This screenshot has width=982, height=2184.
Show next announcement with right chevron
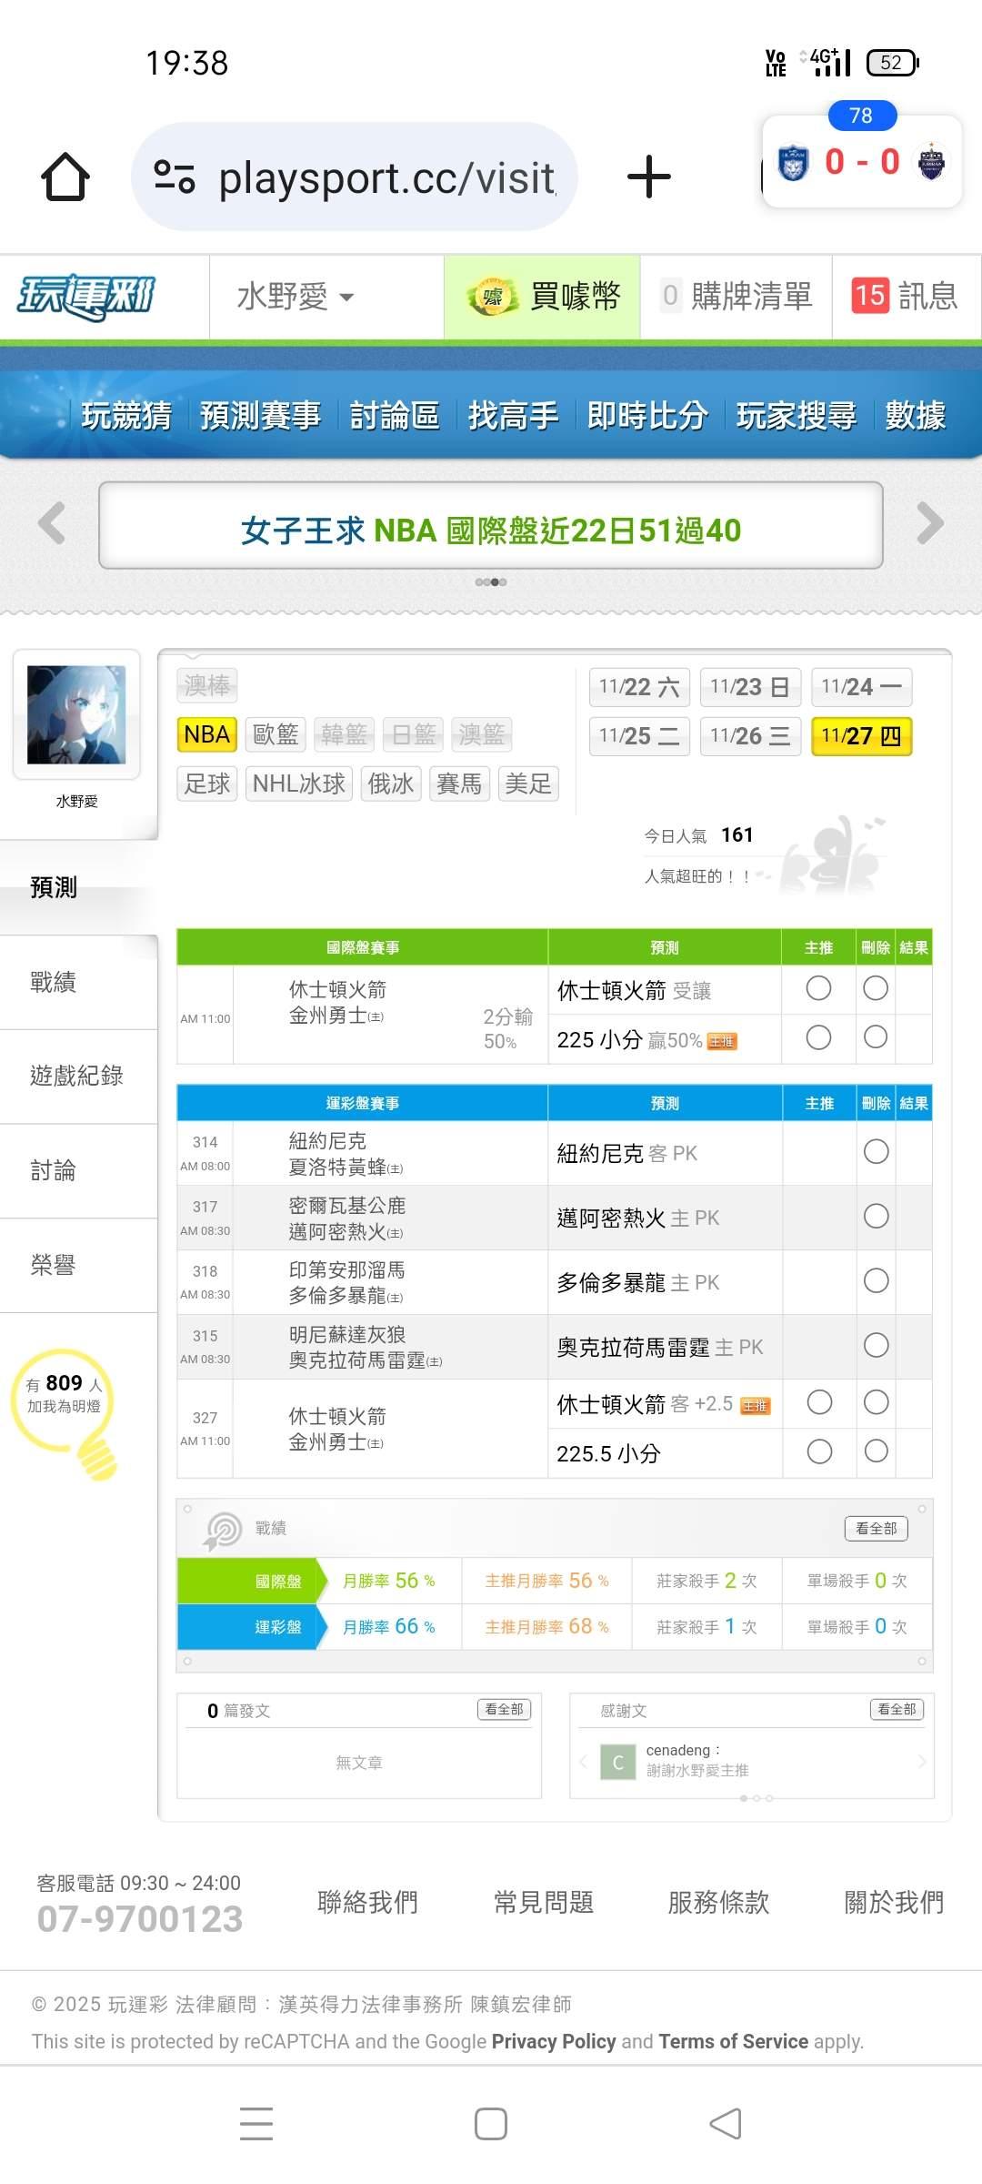click(x=929, y=524)
